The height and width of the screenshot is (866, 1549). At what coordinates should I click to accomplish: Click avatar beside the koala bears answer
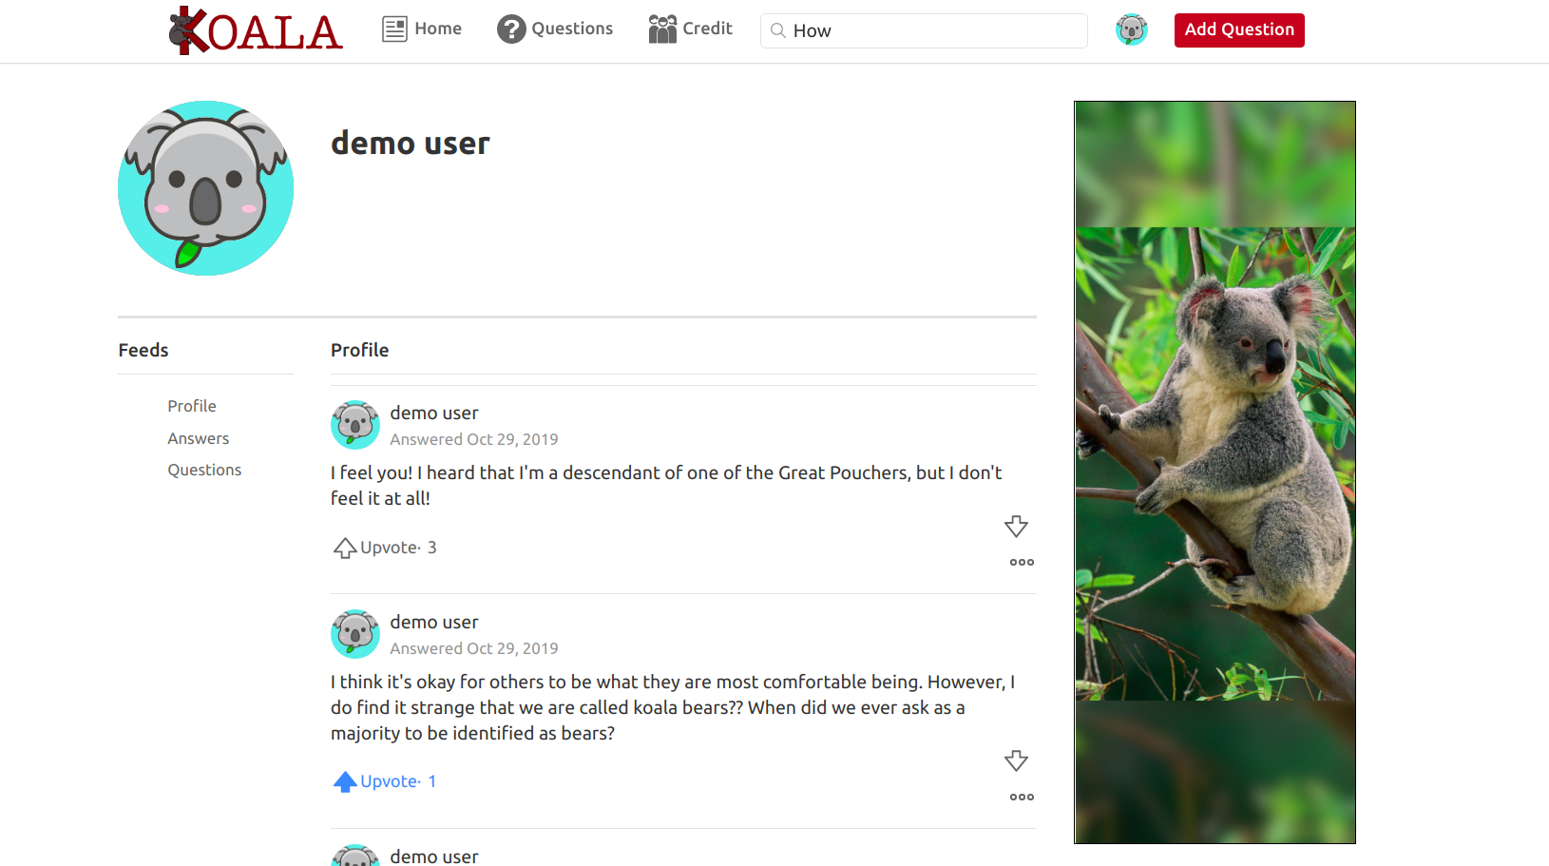click(x=355, y=634)
